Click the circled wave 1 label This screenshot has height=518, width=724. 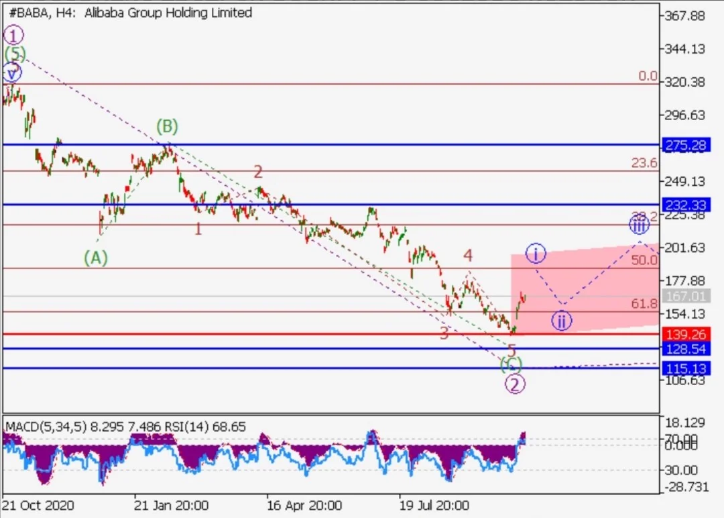(13, 35)
